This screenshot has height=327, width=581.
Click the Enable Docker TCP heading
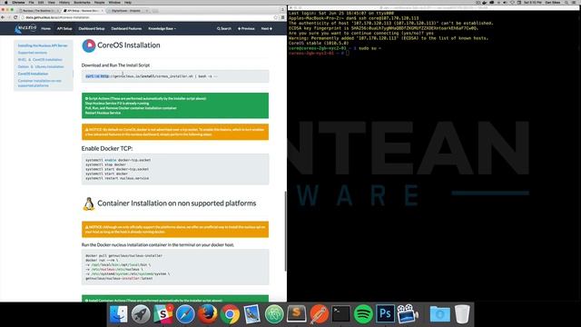tap(107, 148)
